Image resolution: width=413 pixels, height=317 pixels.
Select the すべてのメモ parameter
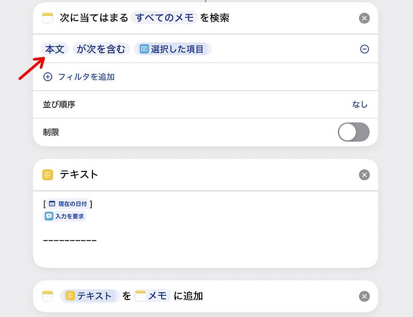point(164,18)
